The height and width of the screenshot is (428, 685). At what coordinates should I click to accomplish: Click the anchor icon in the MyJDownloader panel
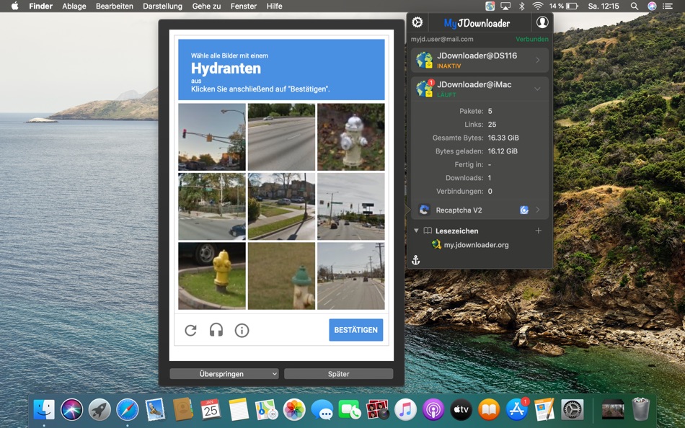pyautogui.click(x=416, y=260)
